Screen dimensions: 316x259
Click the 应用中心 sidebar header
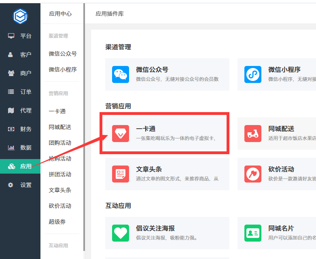(x=60, y=14)
